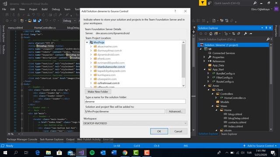The image size is (280, 157).
Task: Select Connected Services in Solution Explorer
Action: (224, 53)
